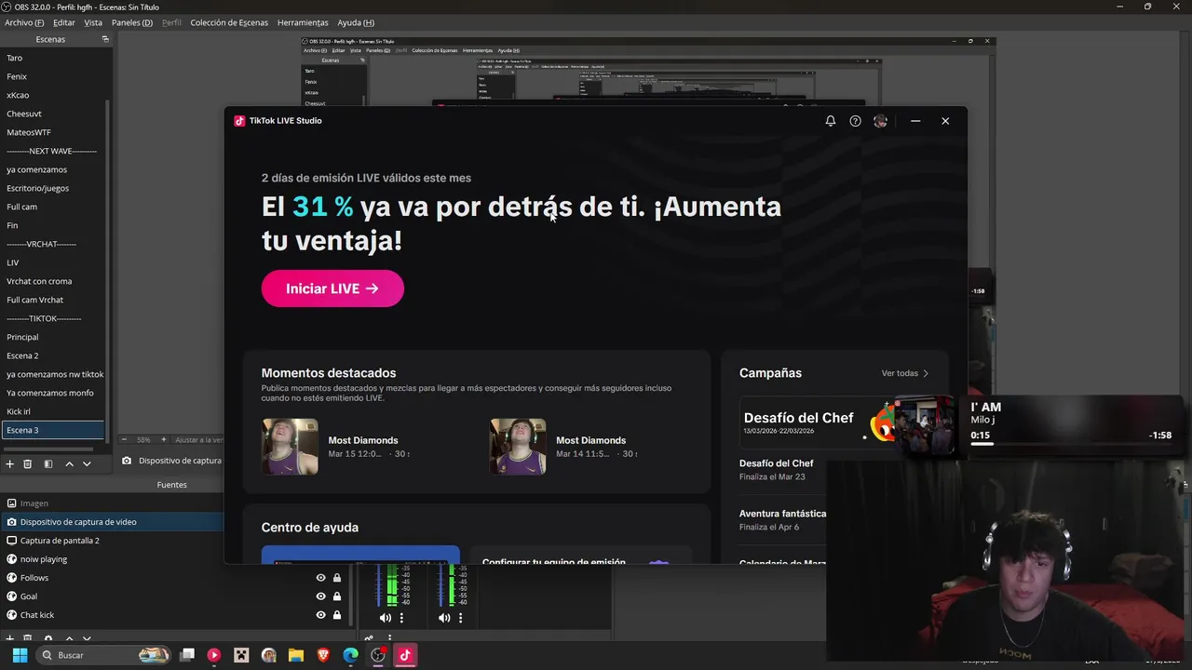Delete selected scene with trash icon
1192x670 pixels.
click(28, 463)
